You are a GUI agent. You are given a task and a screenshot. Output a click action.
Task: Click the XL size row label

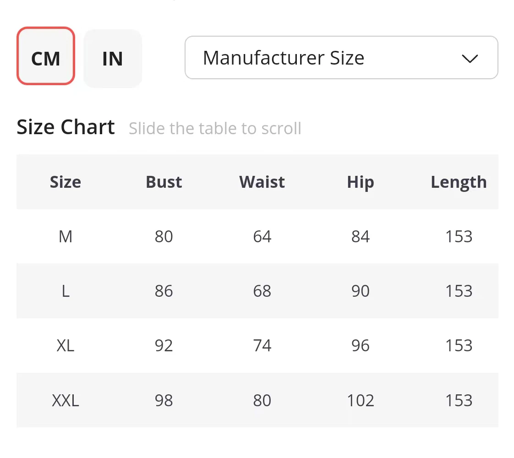tap(66, 345)
